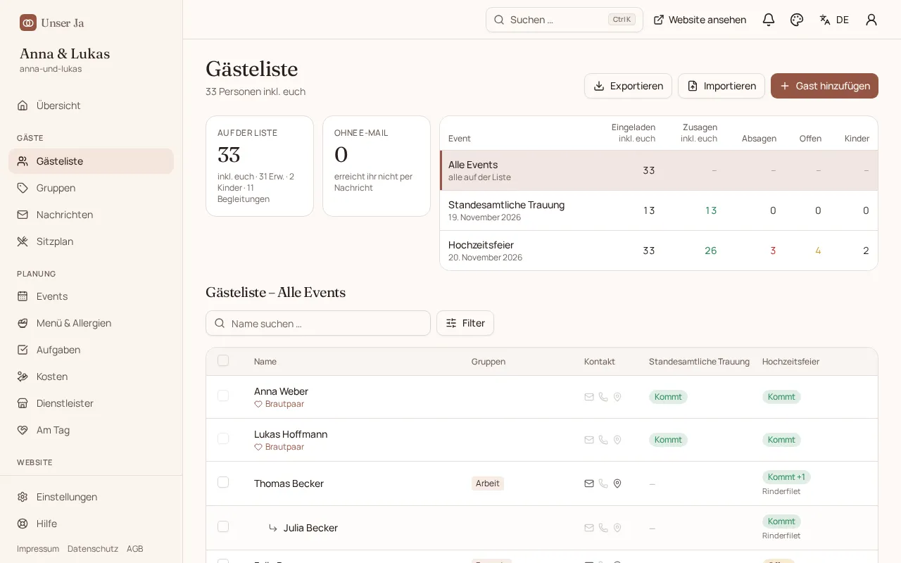Click Lukas Hoffmann's email icon
The image size is (901, 563).
click(x=589, y=440)
